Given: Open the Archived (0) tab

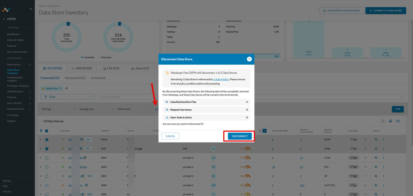Looking at the screenshot, I should click(98, 78).
